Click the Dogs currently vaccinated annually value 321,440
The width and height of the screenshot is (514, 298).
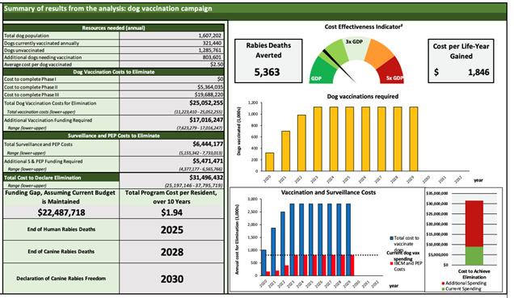[213, 43]
